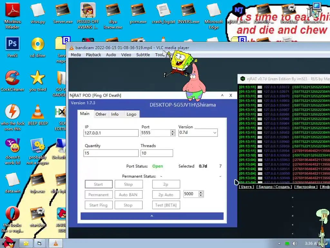
Task: Click the IP field showing 127.0.0.1
Action: [x=111, y=133]
